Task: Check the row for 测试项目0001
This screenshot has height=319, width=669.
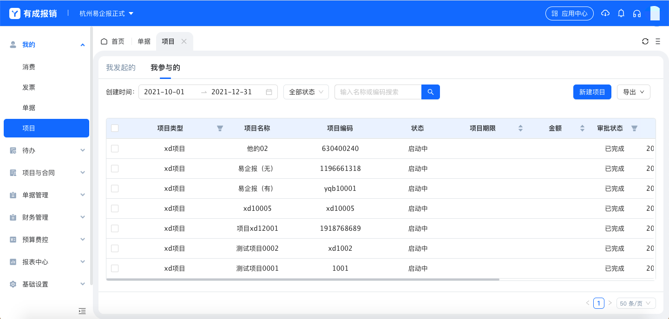Action: coord(115,268)
